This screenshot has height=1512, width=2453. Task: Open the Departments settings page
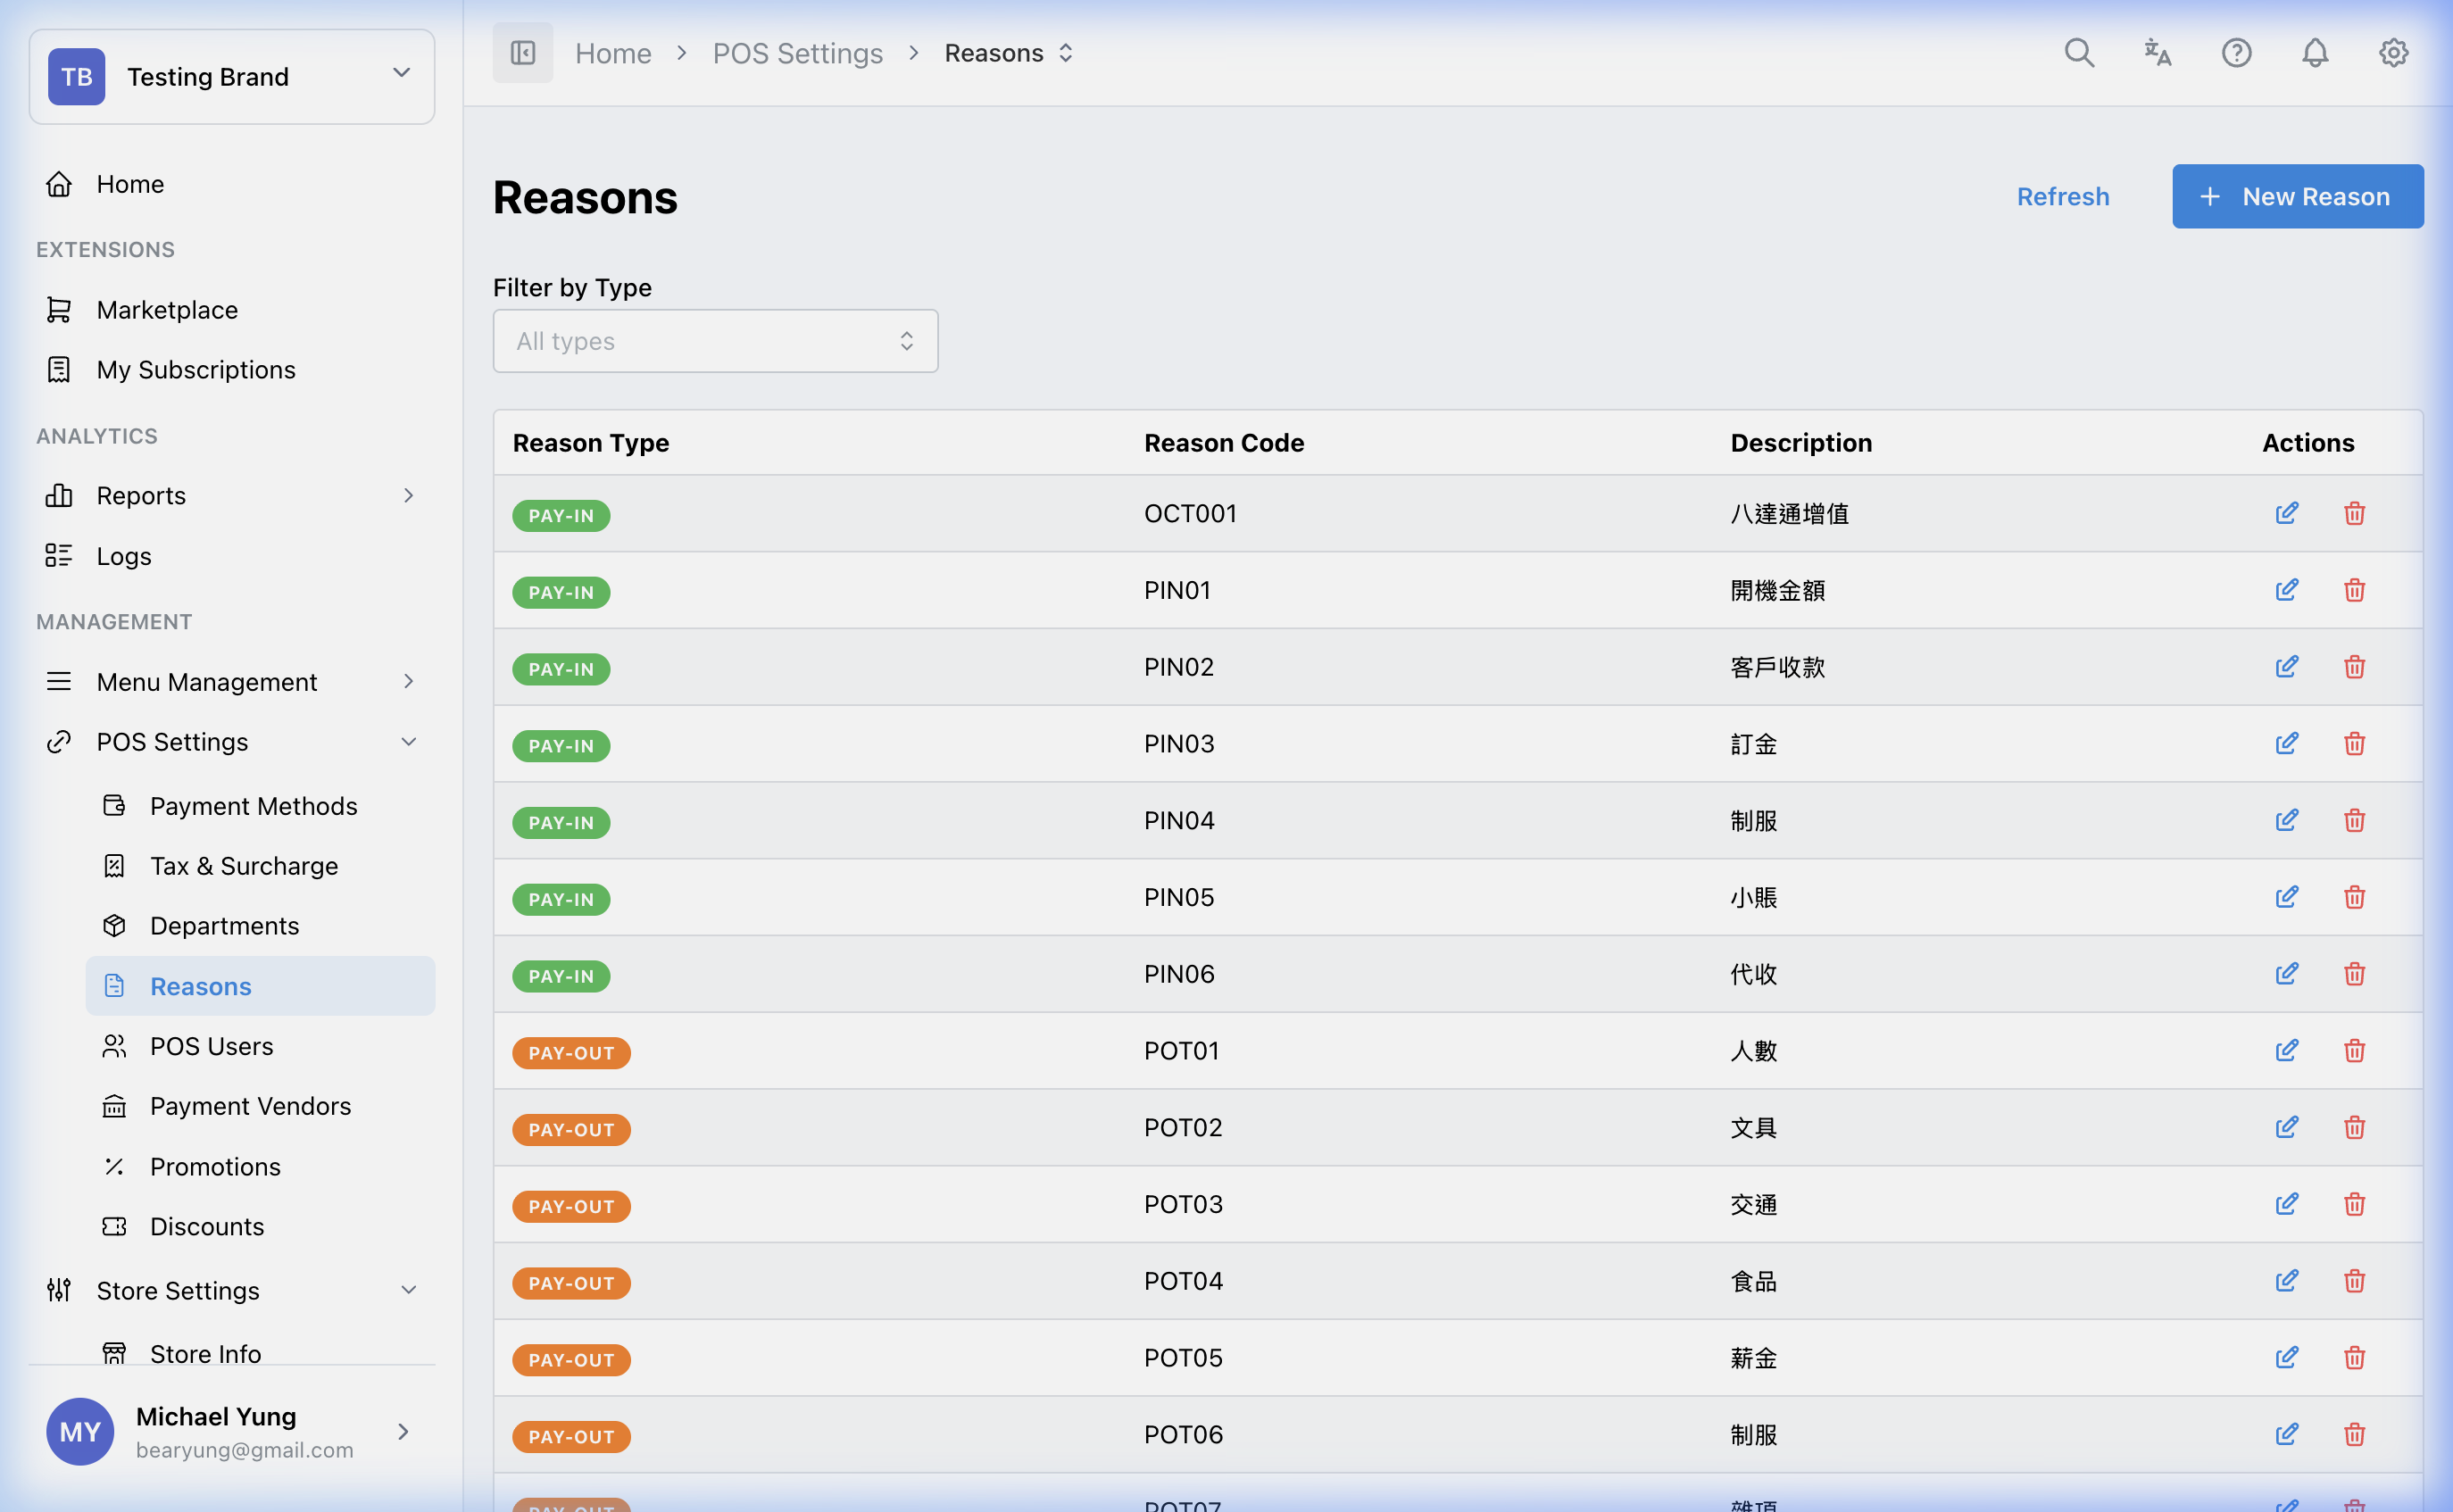[225, 925]
